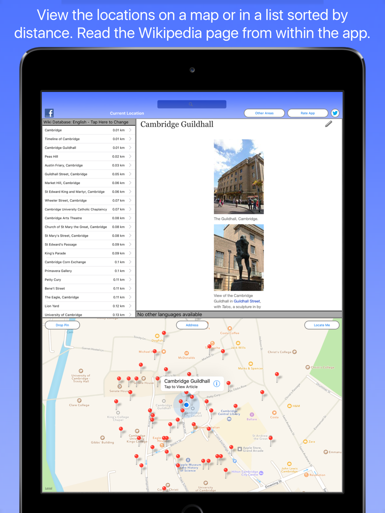This screenshot has width=385, height=513.
Task: Tap the Dogfish map marker
Action: click(157, 336)
